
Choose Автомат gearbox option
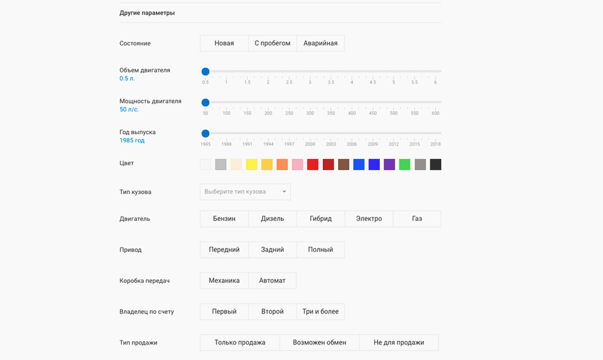pyautogui.click(x=272, y=280)
